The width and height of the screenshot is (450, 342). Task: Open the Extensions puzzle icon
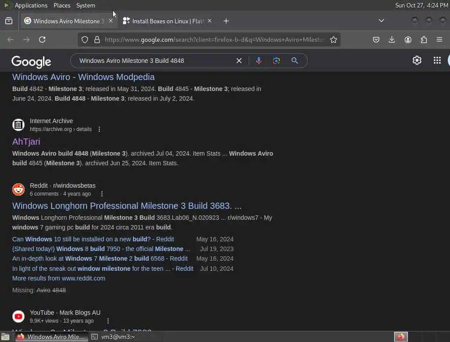[x=424, y=40]
